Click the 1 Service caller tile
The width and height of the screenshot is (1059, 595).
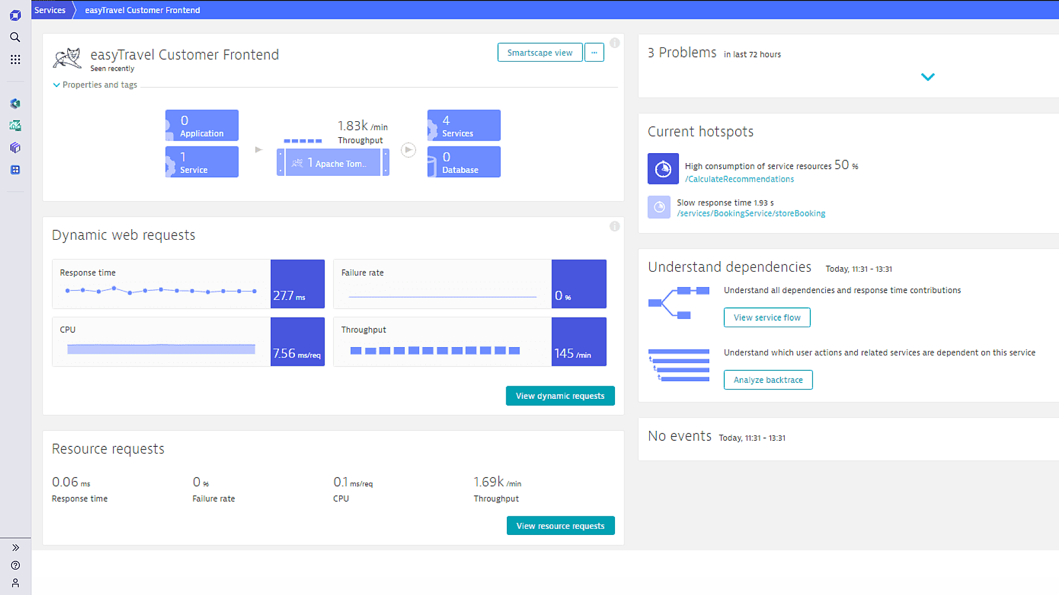click(x=202, y=161)
